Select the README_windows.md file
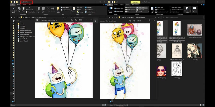 tap(25, 32)
